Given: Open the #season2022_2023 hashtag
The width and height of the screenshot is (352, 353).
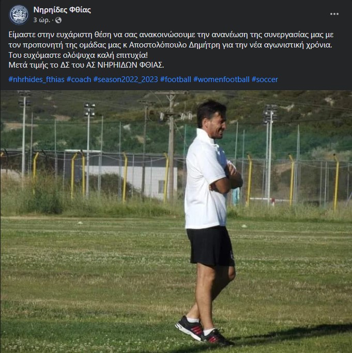Looking at the screenshot, I should [126, 79].
